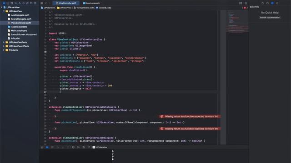Image resolution: width=291 pixels, height=163 pixels.
Task: Click the Search Documentation button
Action: pos(270,18)
